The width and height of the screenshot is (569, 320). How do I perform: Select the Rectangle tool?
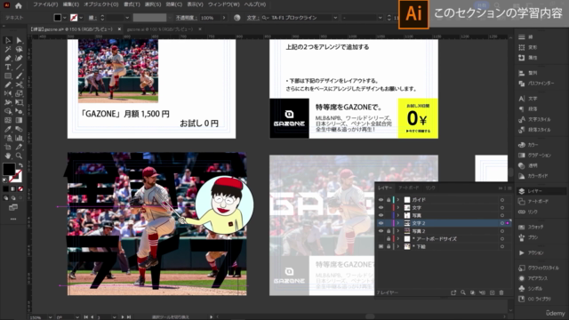tap(8, 76)
